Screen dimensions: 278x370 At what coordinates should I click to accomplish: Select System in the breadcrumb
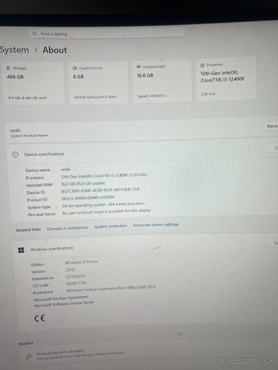click(15, 50)
